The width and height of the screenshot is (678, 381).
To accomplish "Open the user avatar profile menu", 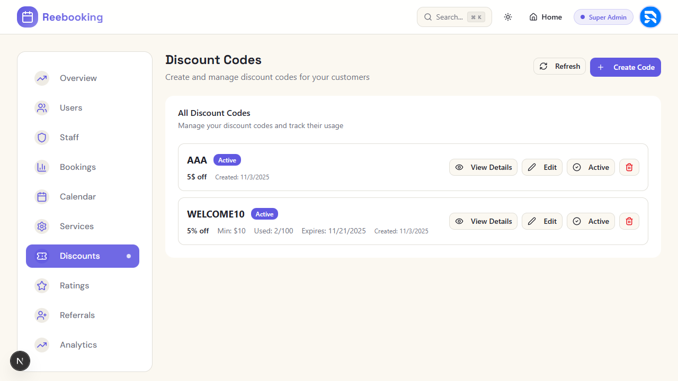I will 650,17.
